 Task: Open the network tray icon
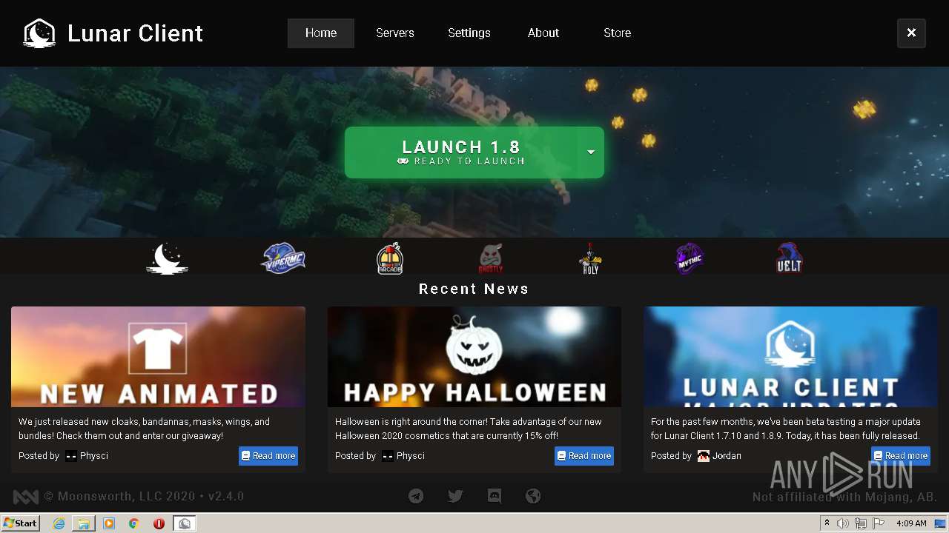861,523
